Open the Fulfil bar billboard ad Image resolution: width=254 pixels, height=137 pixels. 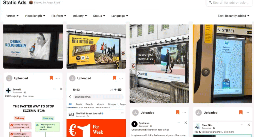coord(96,47)
